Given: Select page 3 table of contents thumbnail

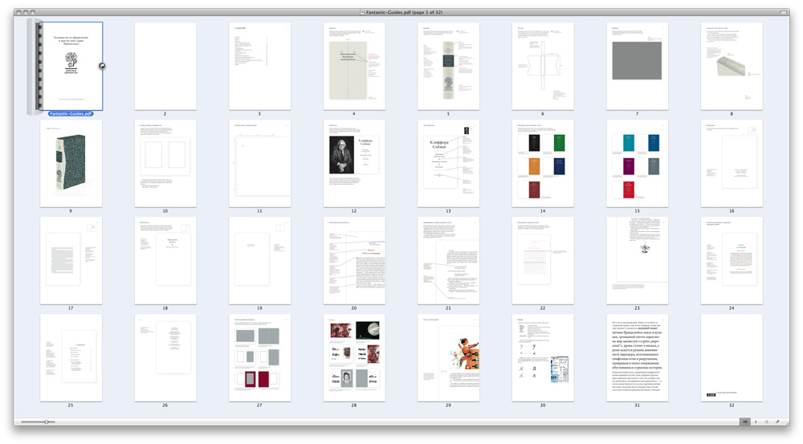Looking at the screenshot, I should [259, 66].
